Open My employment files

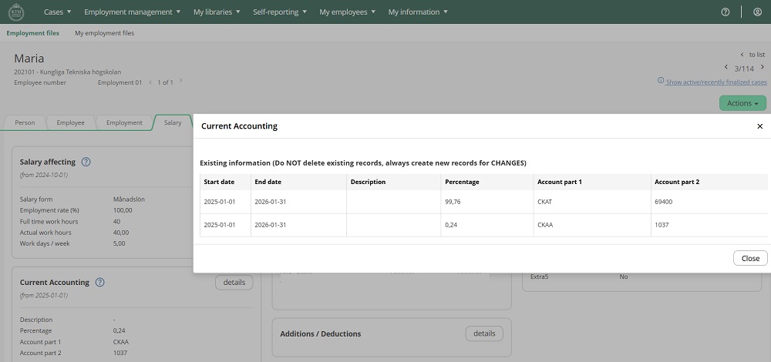(x=104, y=33)
